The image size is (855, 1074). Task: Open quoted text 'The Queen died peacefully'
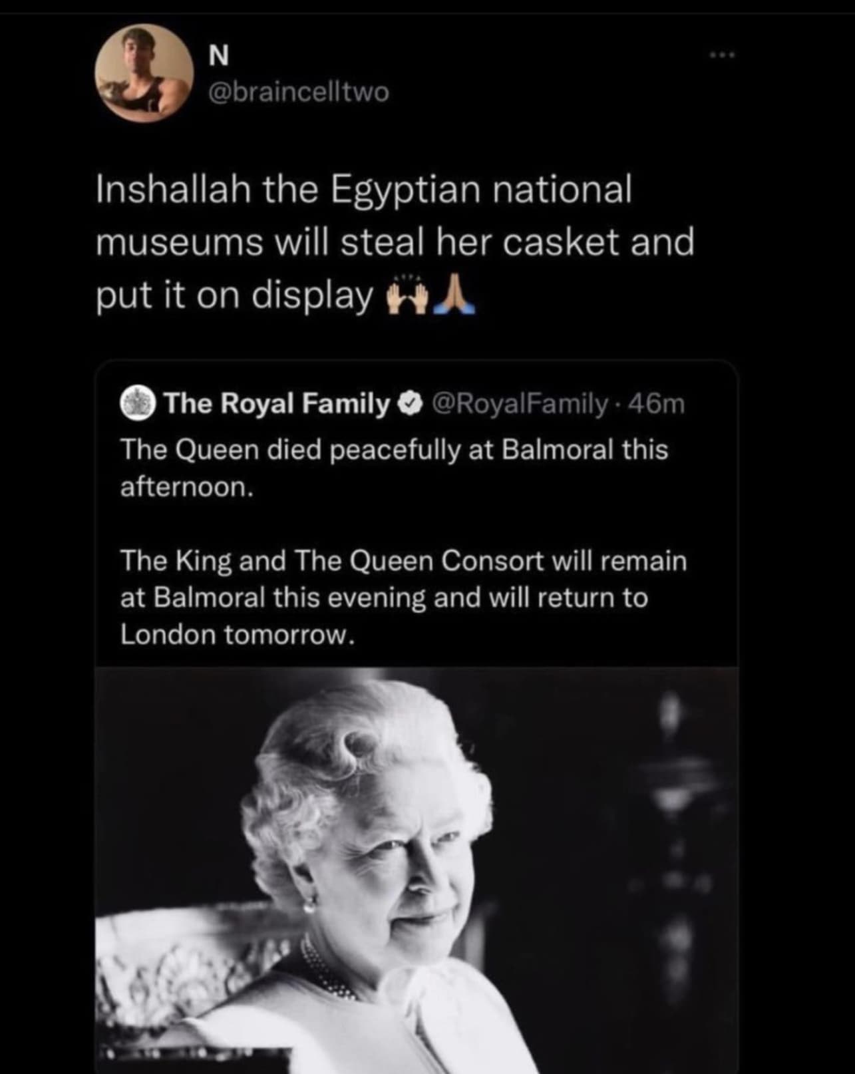tap(394, 450)
